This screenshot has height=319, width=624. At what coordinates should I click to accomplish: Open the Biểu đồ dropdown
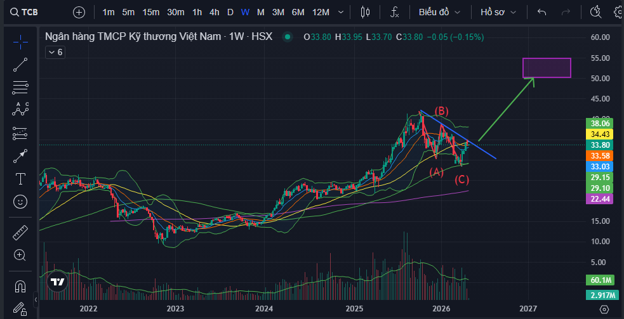(x=440, y=12)
